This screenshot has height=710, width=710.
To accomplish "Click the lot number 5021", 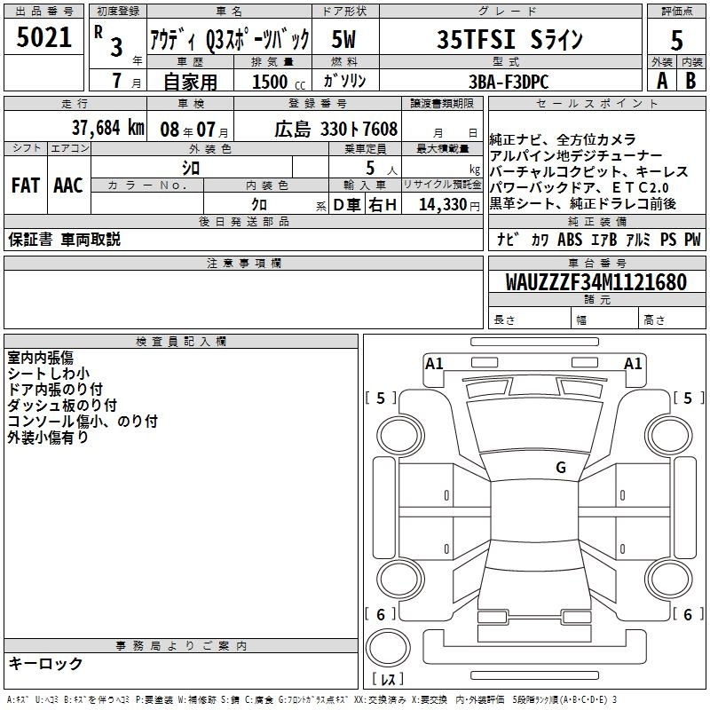I will coord(43,37).
